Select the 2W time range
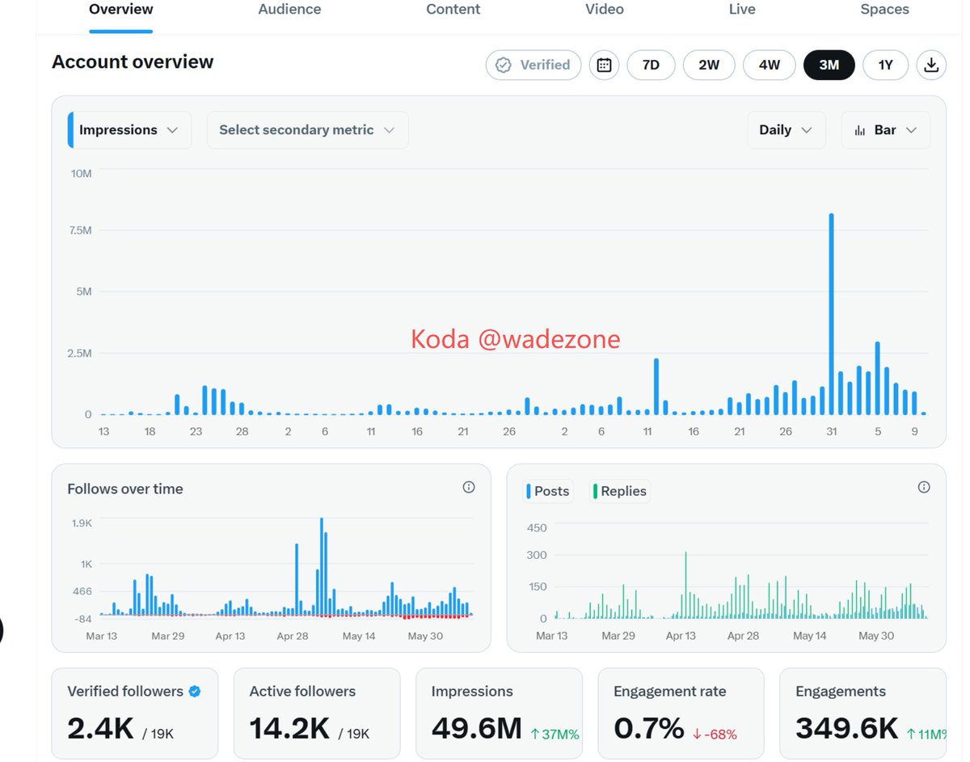This screenshot has width=970, height=762. click(x=709, y=66)
